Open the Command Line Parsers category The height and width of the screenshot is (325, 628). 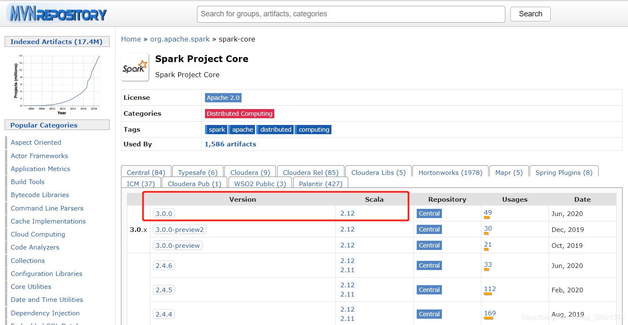pyautogui.click(x=47, y=208)
